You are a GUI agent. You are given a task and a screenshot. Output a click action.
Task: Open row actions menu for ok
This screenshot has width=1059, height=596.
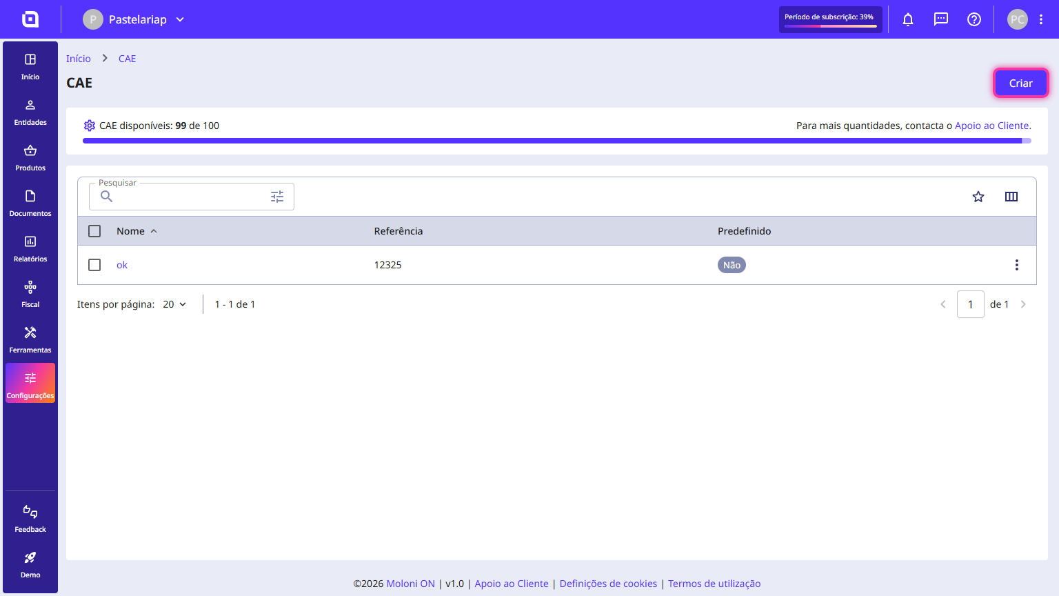(1017, 265)
